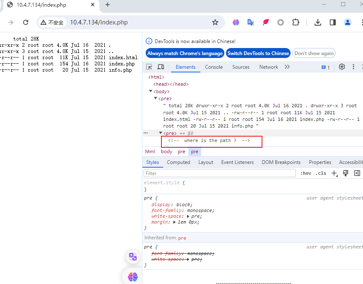Click the forward navigation arrow
This screenshot has height=284, width=363.
tap(11, 22)
